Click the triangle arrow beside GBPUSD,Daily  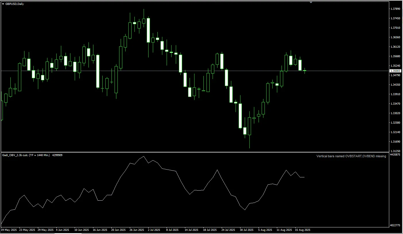pyautogui.click(x=3, y=4)
